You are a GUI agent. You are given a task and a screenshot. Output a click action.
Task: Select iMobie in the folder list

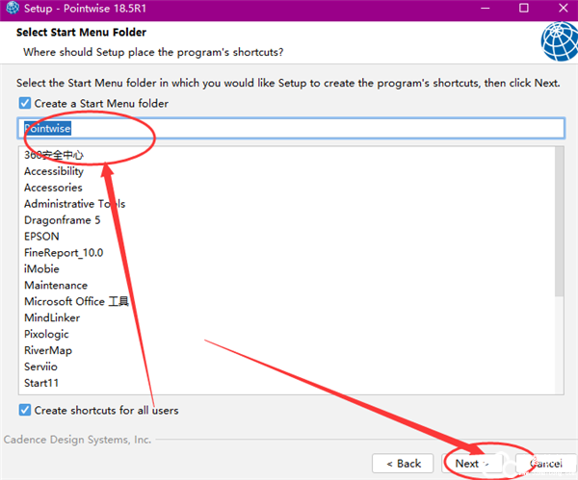[x=41, y=268]
